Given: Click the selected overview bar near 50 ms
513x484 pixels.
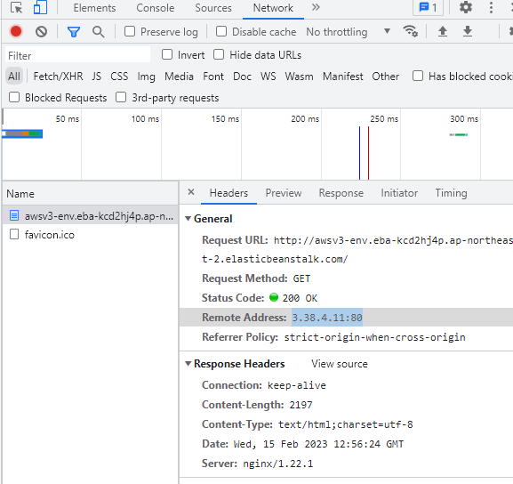Looking at the screenshot, I should 22,133.
